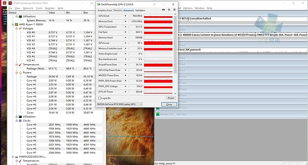Image resolution: width=308 pixels, height=165 pixels.
Task: Switch to the Validation tab in GPU-Z
Action: click(x=140, y=10)
